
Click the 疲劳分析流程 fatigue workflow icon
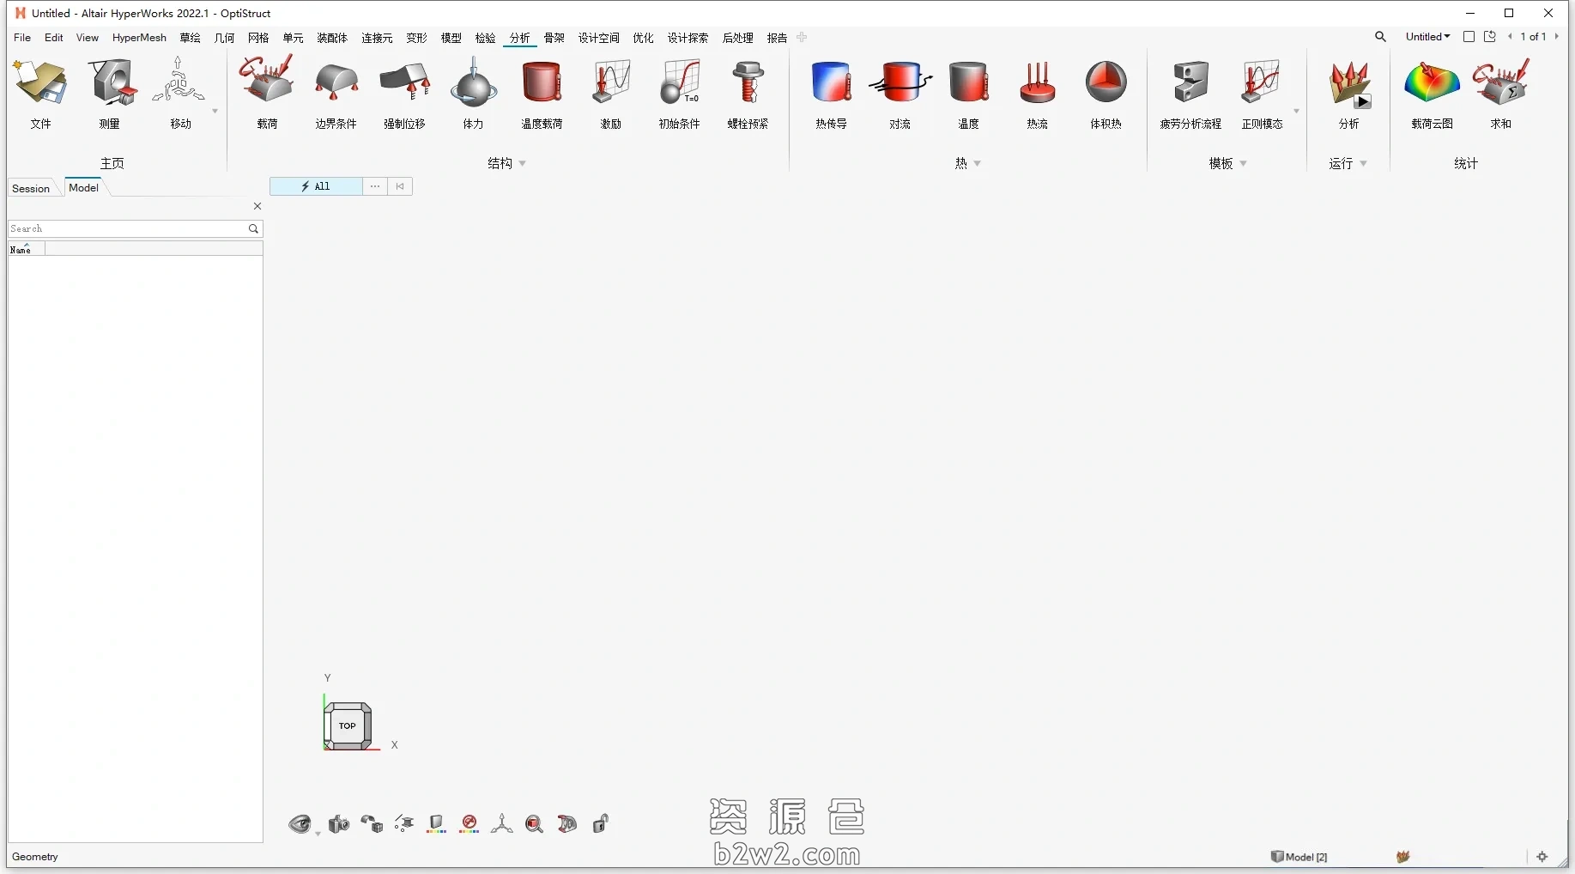1190,84
